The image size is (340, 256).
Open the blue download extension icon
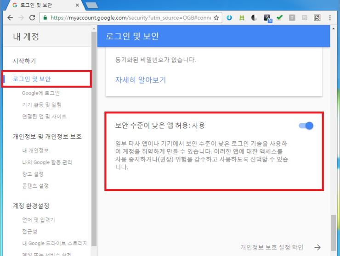pos(229,18)
